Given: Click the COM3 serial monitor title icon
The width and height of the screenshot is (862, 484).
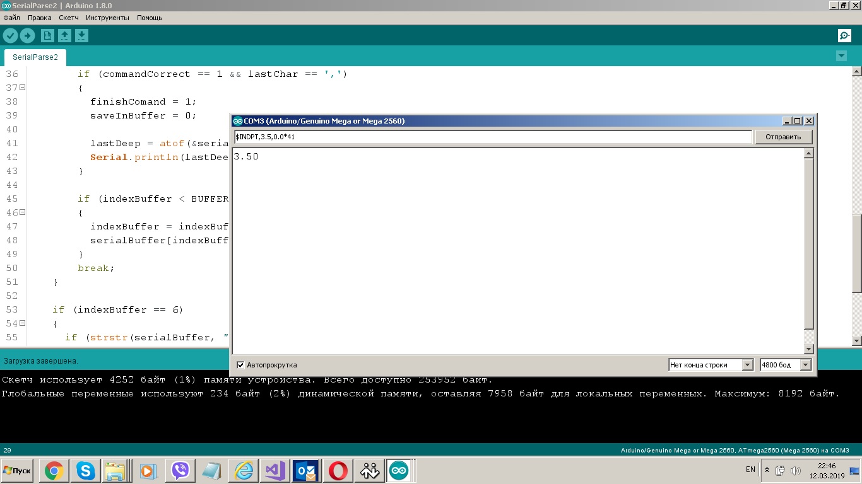Looking at the screenshot, I should click(238, 121).
